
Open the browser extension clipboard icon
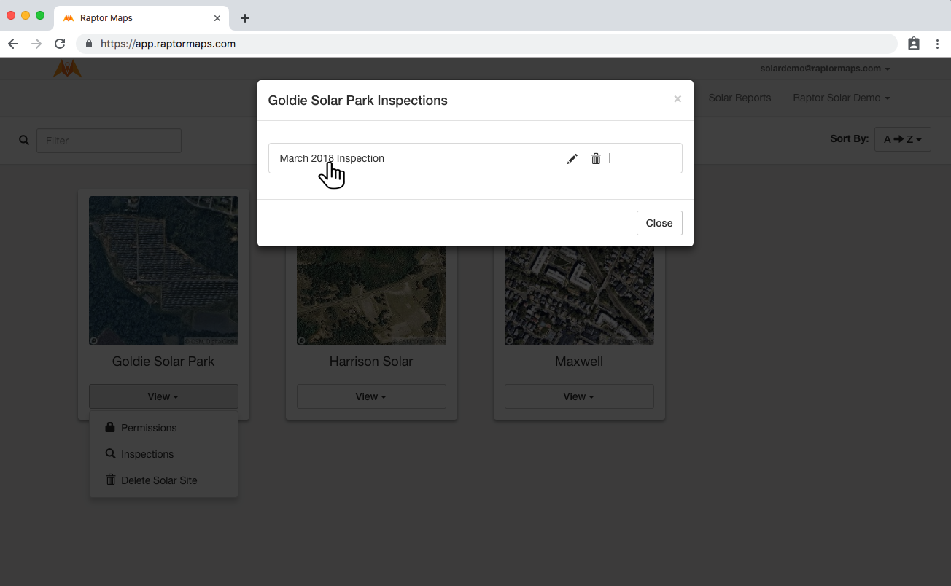click(x=914, y=44)
